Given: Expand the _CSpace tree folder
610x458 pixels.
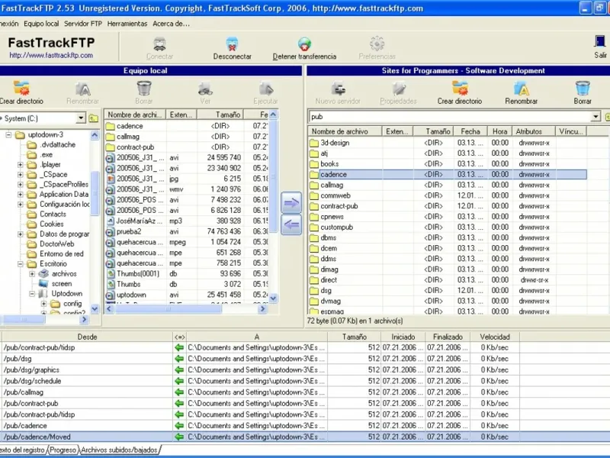Looking at the screenshot, I should [21, 175].
